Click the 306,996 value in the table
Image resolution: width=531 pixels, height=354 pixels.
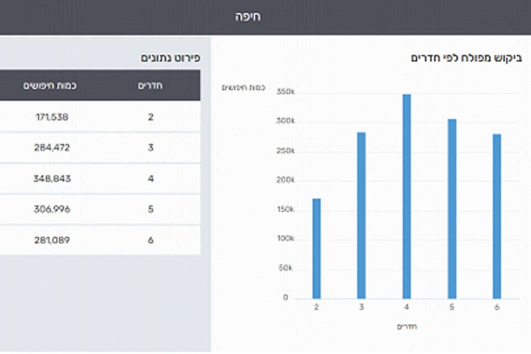click(x=50, y=210)
